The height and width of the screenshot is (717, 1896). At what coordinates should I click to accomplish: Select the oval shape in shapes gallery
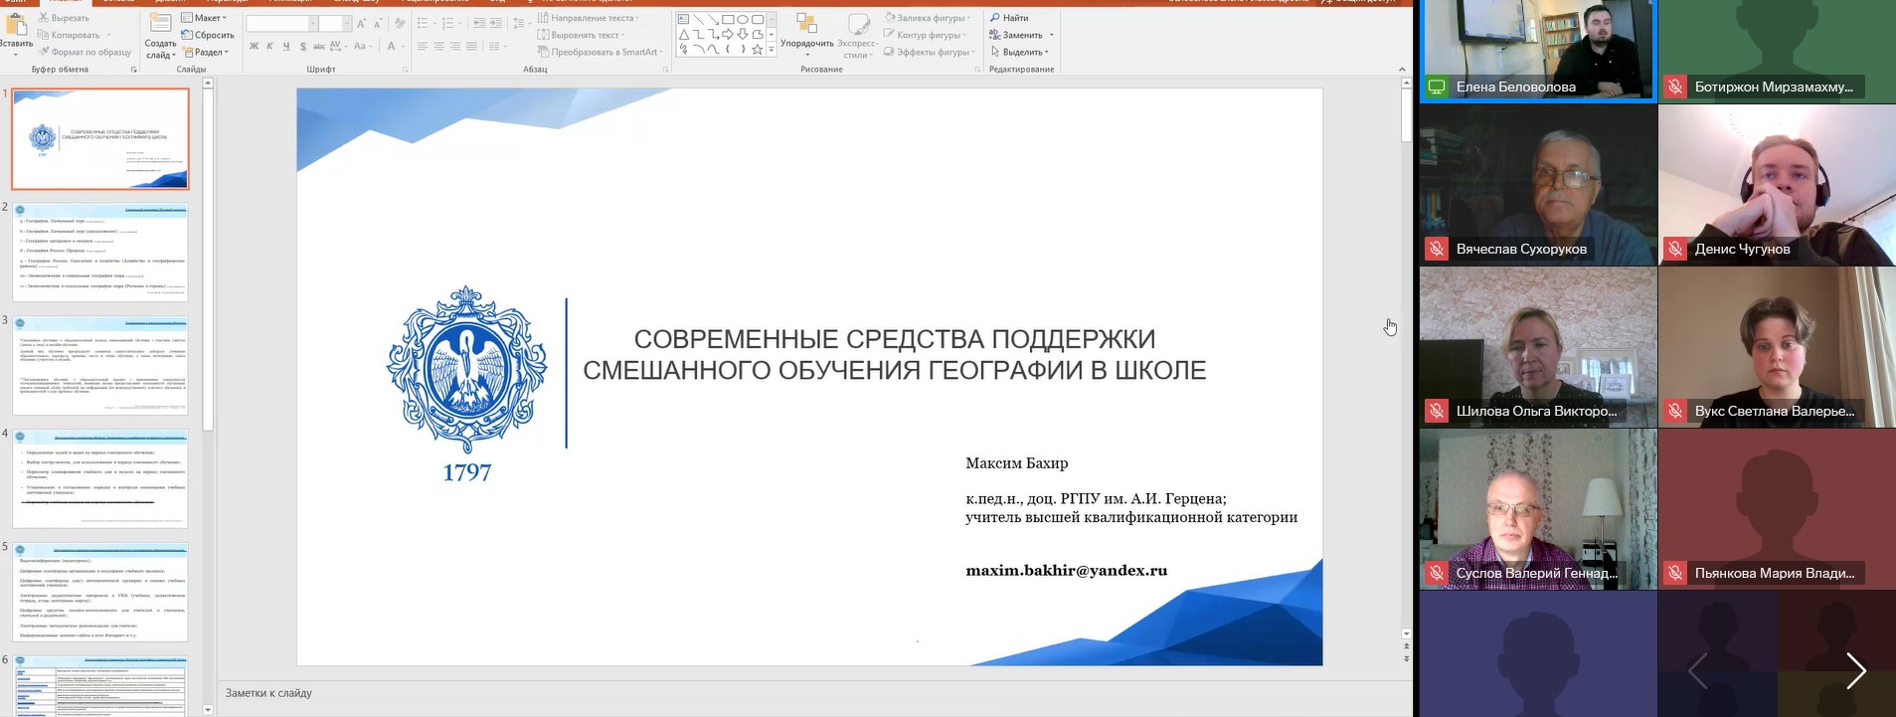point(743,19)
